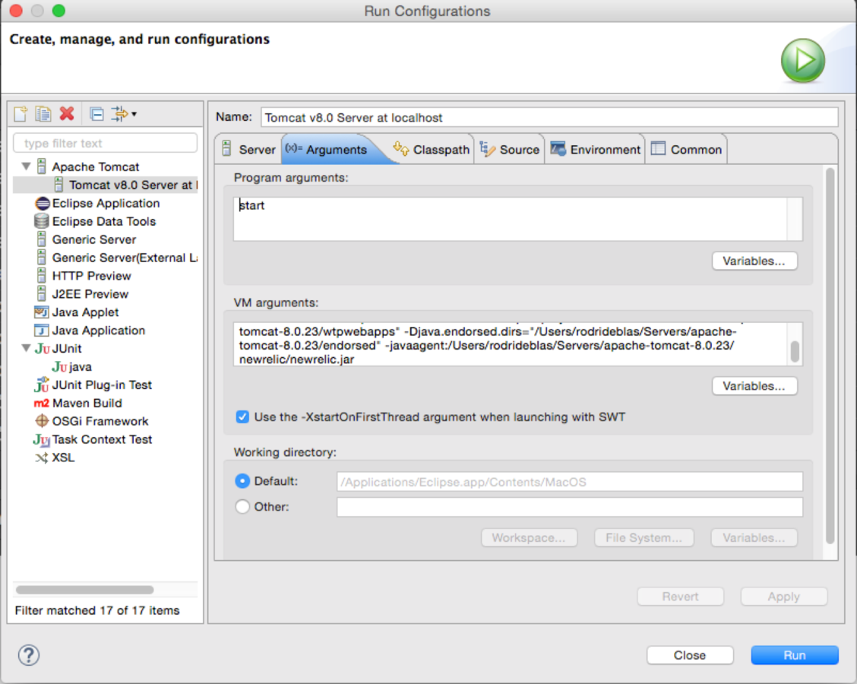Select the Other working directory radio
This screenshot has height=684, width=857.
click(242, 507)
